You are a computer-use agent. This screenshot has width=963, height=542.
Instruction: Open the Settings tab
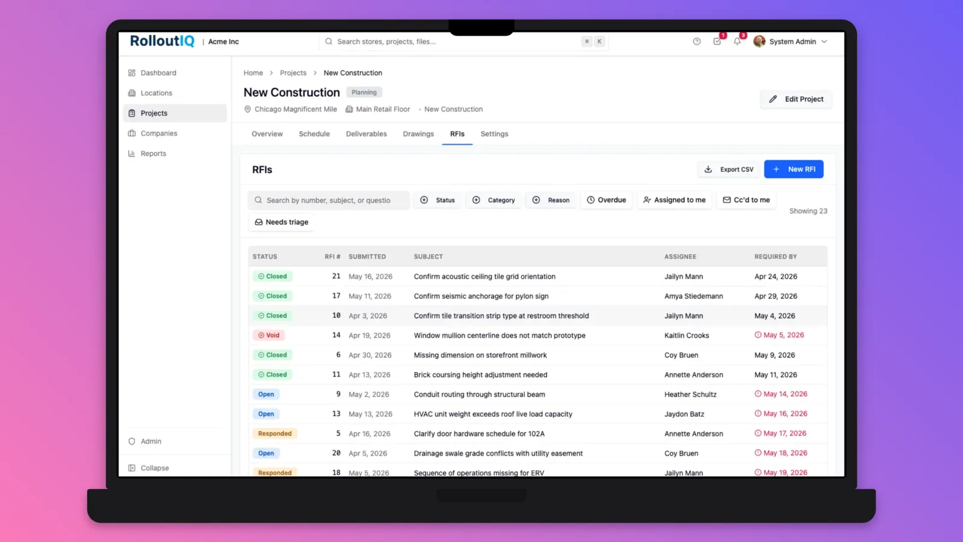pos(494,134)
